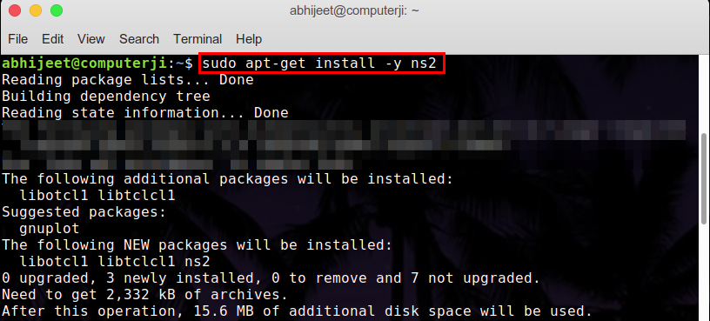Screen dimensions: 710x321
Task: Click the terminal vertical scrollbar
Action: pos(705,178)
